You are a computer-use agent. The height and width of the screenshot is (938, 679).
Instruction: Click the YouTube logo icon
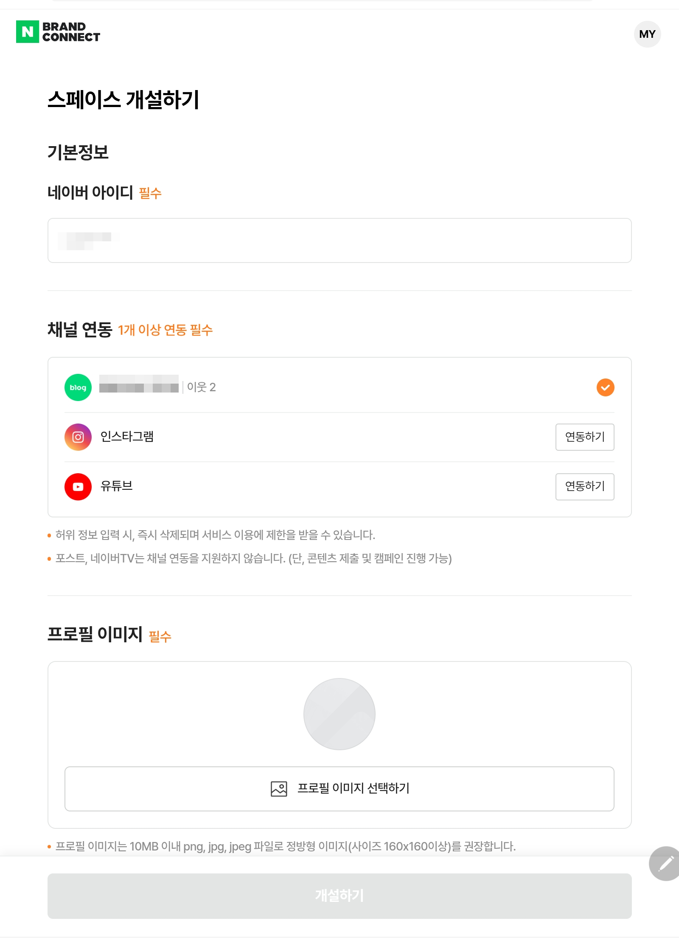click(78, 487)
